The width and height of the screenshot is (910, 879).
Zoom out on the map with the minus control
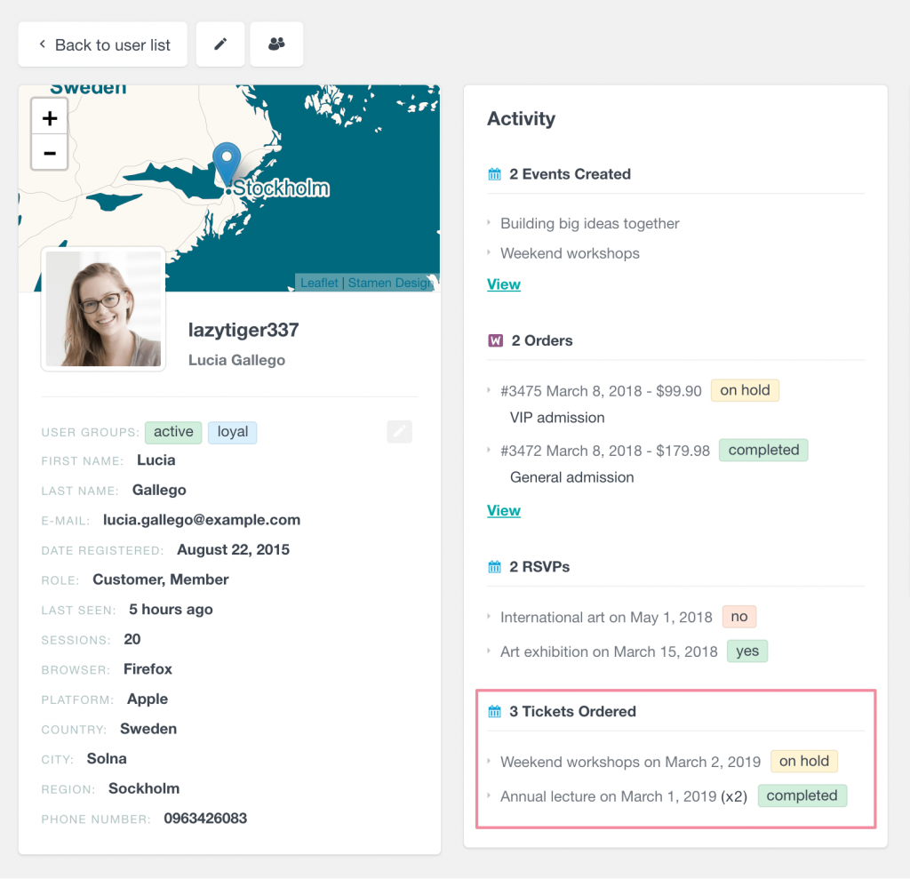(x=49, y=153)
